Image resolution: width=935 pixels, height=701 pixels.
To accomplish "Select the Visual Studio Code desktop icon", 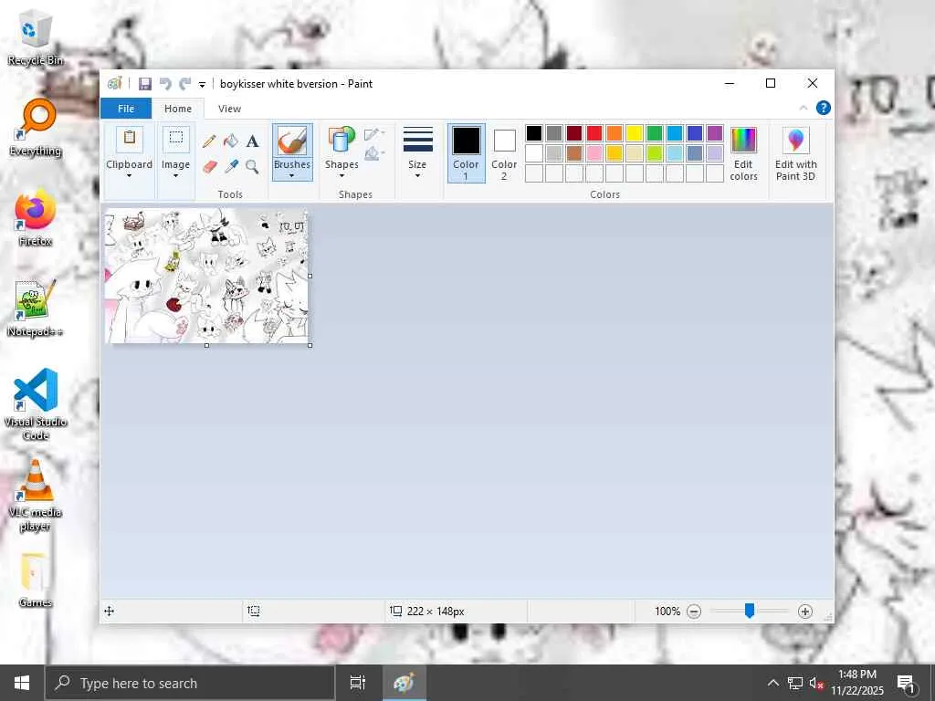I will (x=36, y=404).
